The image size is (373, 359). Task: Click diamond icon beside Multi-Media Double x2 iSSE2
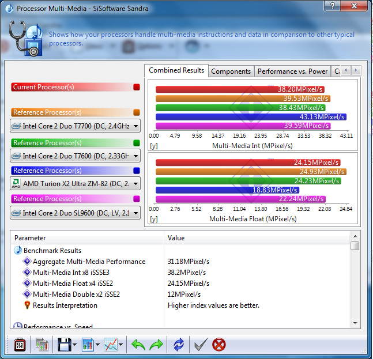coord(27,294)
